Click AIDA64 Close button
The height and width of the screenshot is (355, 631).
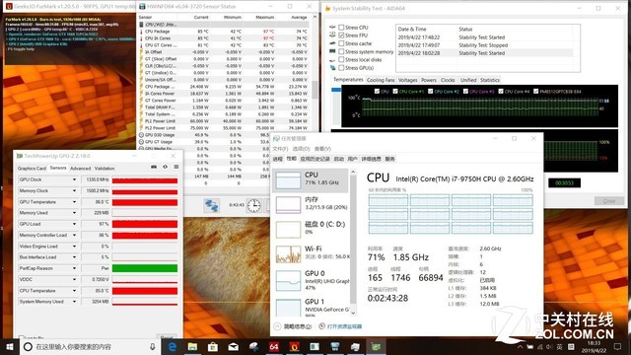609,201
